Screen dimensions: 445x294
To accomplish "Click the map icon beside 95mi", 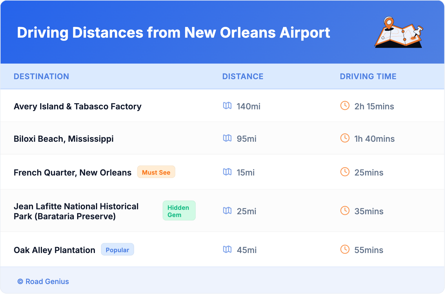I will (x=227, y=138).
